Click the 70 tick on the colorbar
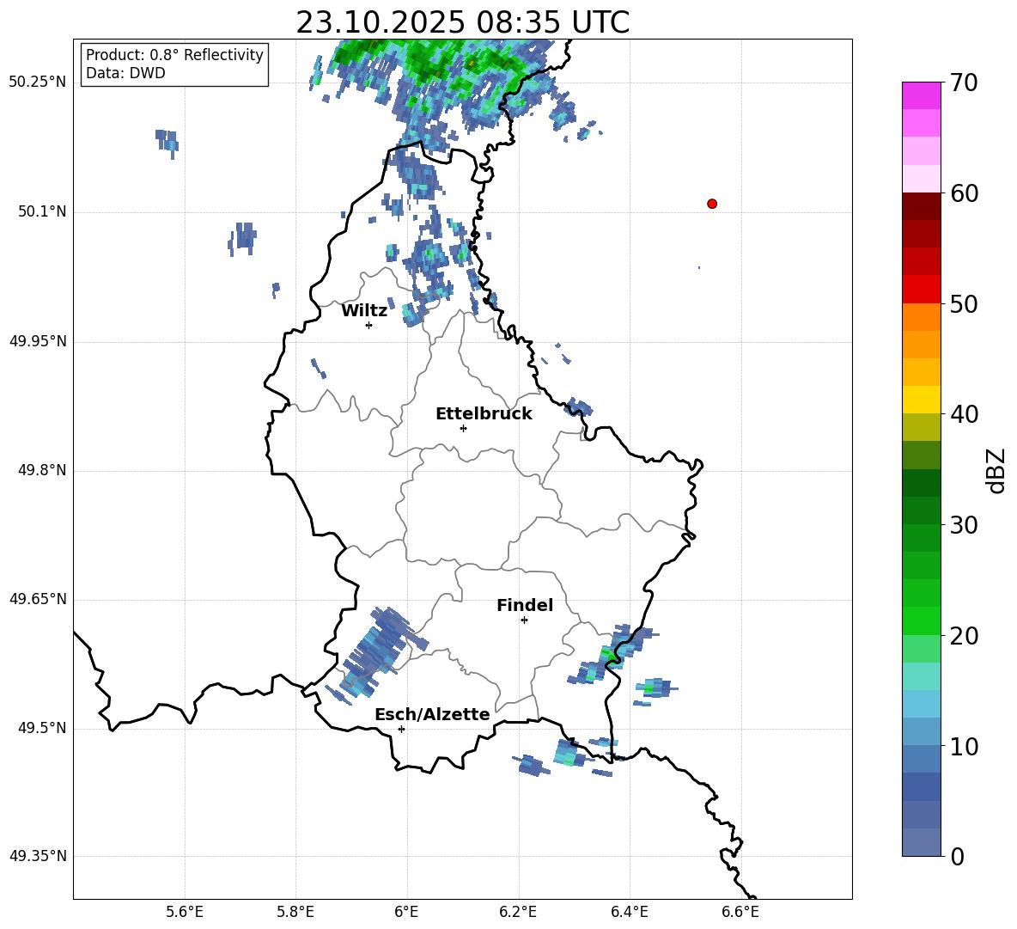1017x929 pixels. pyautogui.click(x=964, y=83)
